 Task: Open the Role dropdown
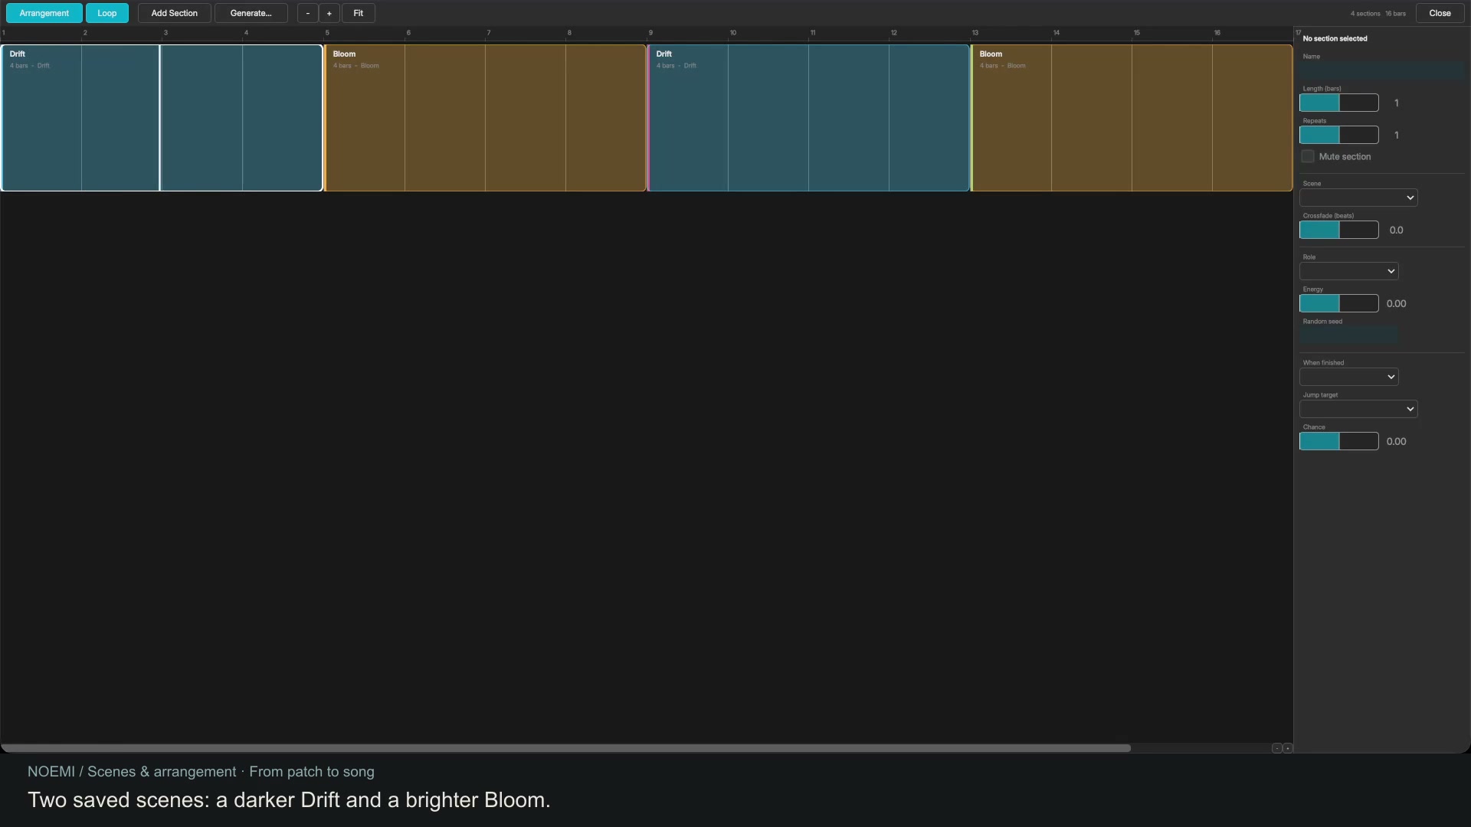pos(1348,271)
